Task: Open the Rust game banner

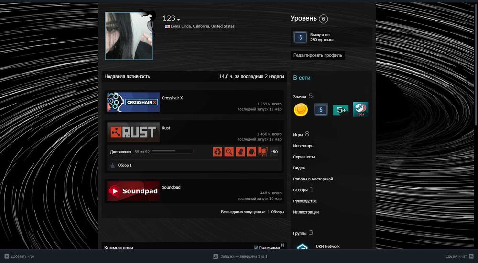Action: pyautogui.click(x=133, y=132)
